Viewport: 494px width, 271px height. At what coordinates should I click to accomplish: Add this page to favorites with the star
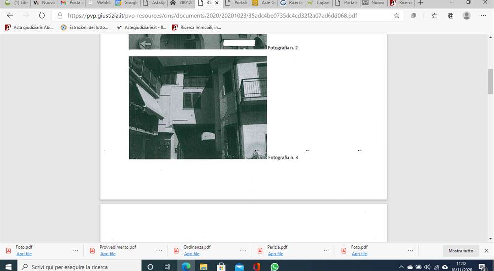[x=396, y=15]
